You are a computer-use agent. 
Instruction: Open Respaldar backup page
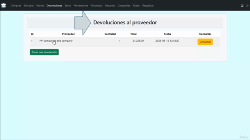pos(148,5)
